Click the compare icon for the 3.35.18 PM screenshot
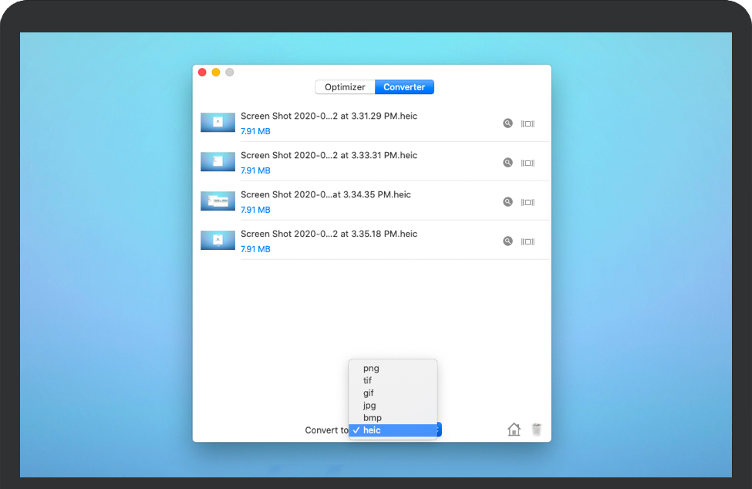Screen dimensions: 752x489 click(x=528, y=241)
